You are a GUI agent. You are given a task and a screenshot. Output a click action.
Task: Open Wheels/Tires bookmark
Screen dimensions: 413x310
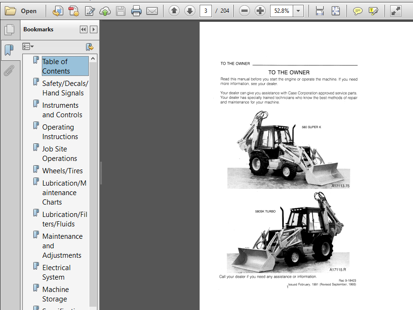[x=62, y=171]
